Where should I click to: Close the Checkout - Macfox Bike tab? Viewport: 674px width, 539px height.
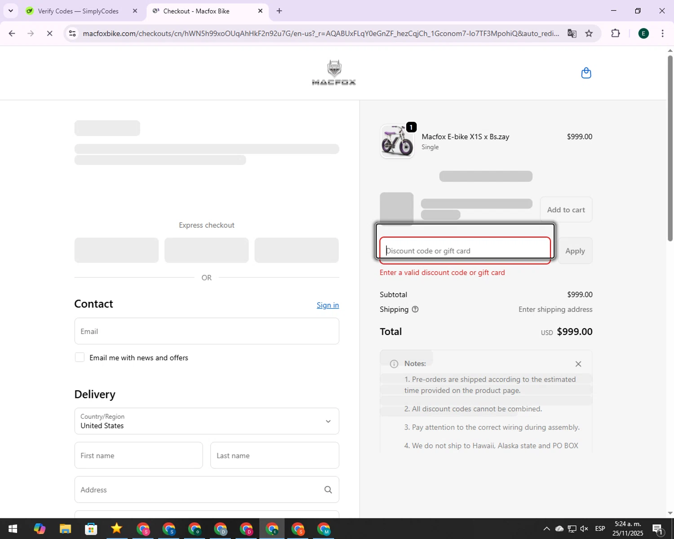click(260, 11)
